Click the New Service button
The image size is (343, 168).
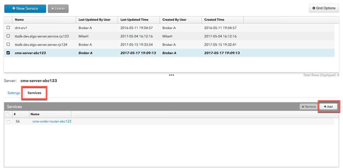[25, 9]
